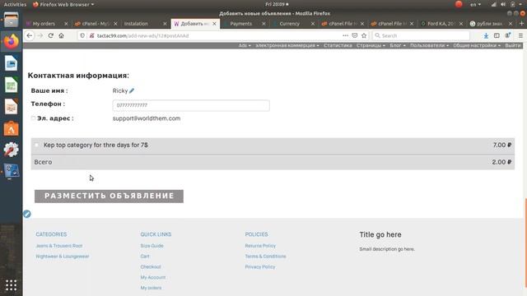Open the downloads arrow icon
The width and height of the screenshot is (527, 296).
486,35
